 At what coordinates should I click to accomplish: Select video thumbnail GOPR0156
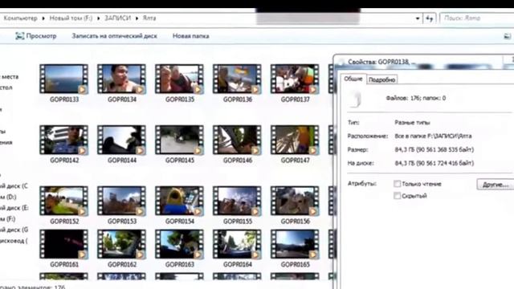[295, 201]
